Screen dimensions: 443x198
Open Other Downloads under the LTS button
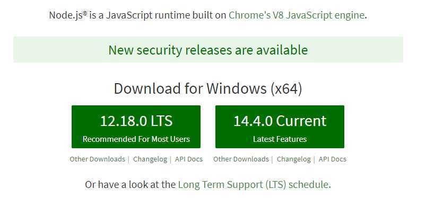pyautogui.click(x=97, y=159)
